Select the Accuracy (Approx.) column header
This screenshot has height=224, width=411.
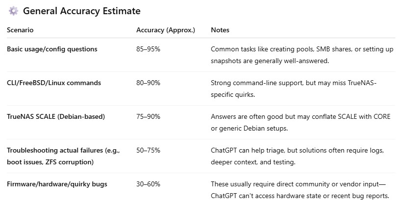pyautogui.click(x=166, y=30)
